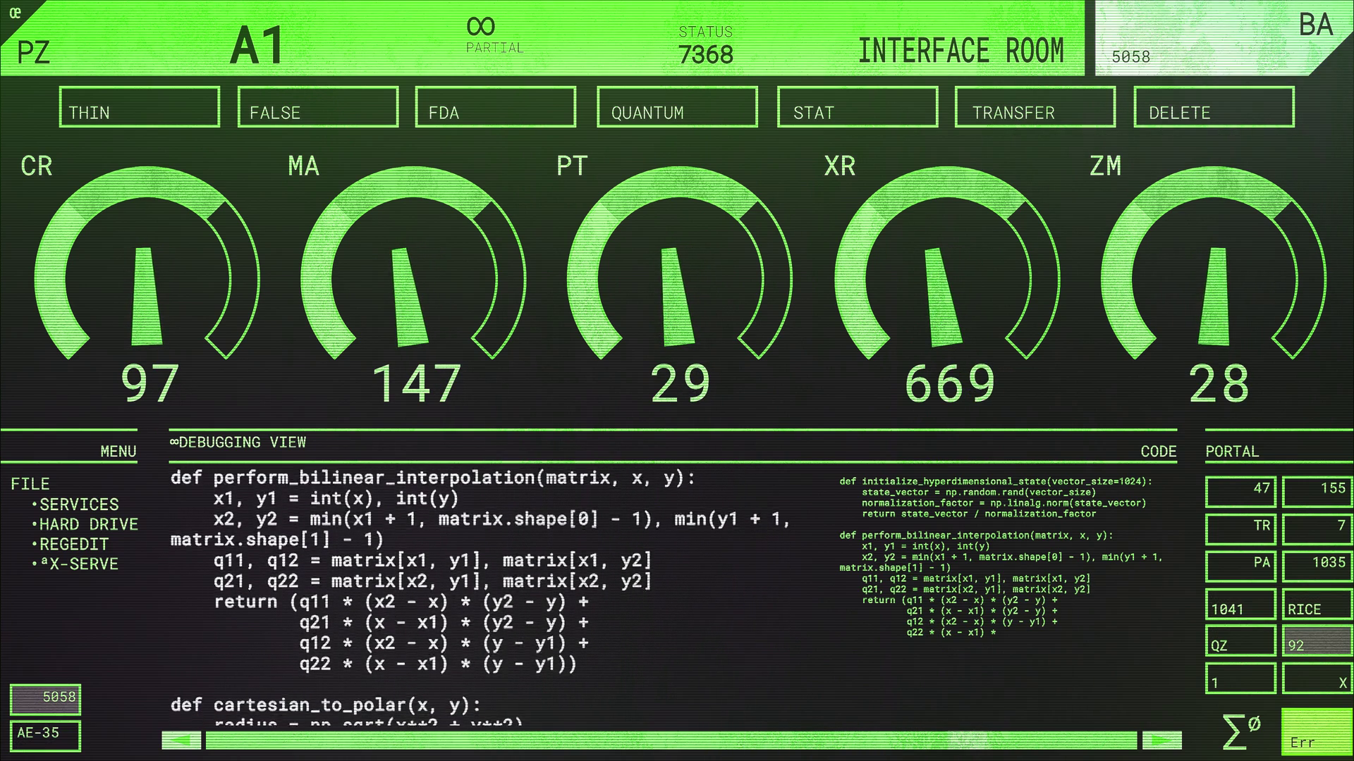1354x761 pixels.
Task: Toggle the green Err indicator box
Action: pos(1316,732)
